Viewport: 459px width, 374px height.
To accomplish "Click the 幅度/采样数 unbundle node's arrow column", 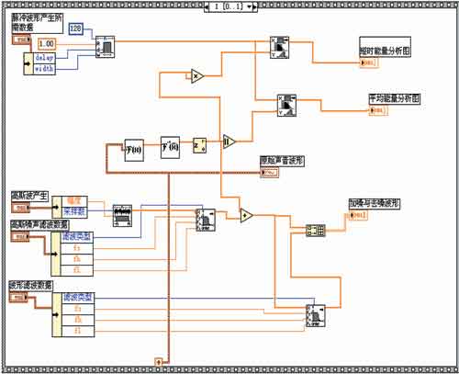I will click(x=57, y=208).
